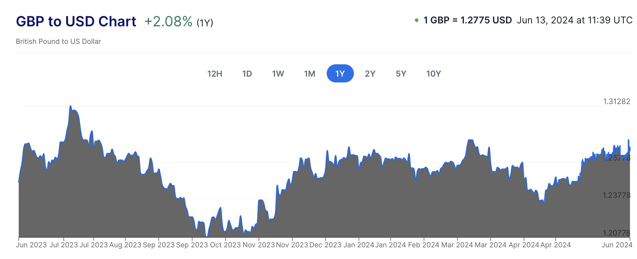Image resolution: width=637 pixels, height=259 pixels.
Task: View the 5Y chart history
Action: (401, 74)
